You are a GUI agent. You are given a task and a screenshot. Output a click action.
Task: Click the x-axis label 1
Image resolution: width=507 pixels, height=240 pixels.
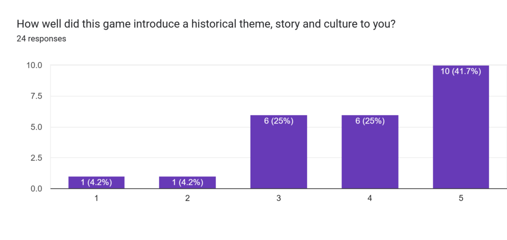[x=97, y=199]
